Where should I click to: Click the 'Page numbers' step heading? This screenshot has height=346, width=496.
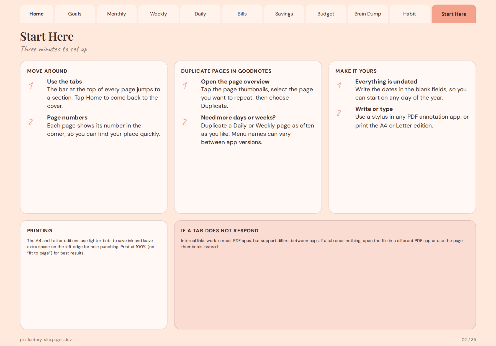pos(67,118)
